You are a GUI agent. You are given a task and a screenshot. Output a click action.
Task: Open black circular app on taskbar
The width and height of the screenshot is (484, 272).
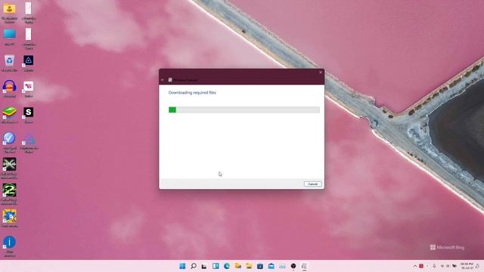293,266
